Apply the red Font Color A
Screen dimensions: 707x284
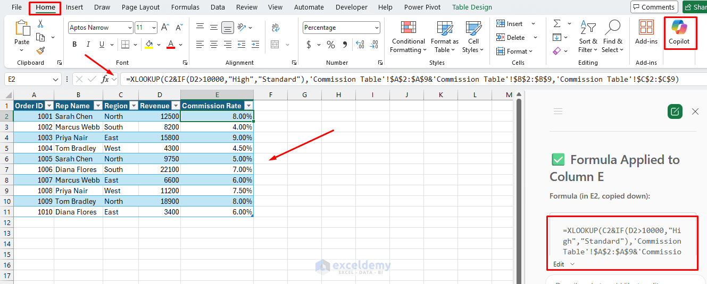coord(171,45)
